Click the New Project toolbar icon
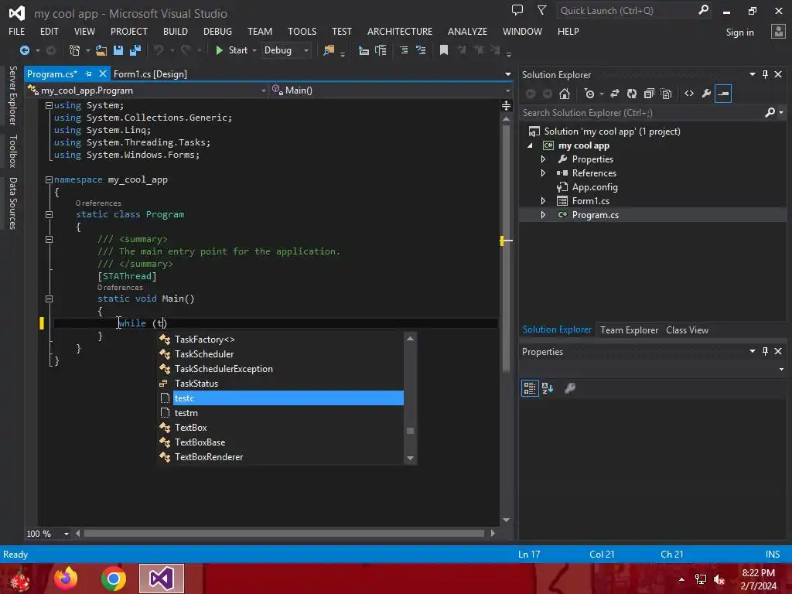Screen dimensions: 792x594 tap(74, 50)
